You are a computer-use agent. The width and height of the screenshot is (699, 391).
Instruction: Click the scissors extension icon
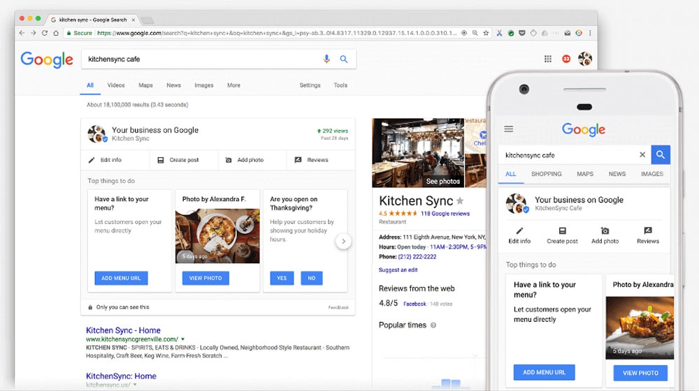[499, 33]
